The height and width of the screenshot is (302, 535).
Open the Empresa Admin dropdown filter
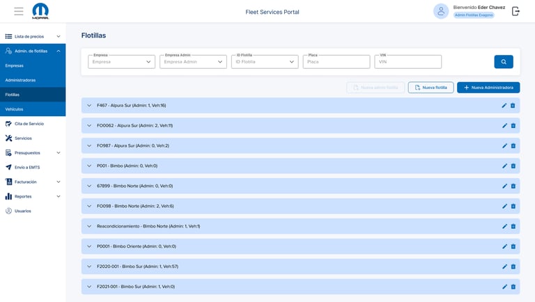coord(193,62)
